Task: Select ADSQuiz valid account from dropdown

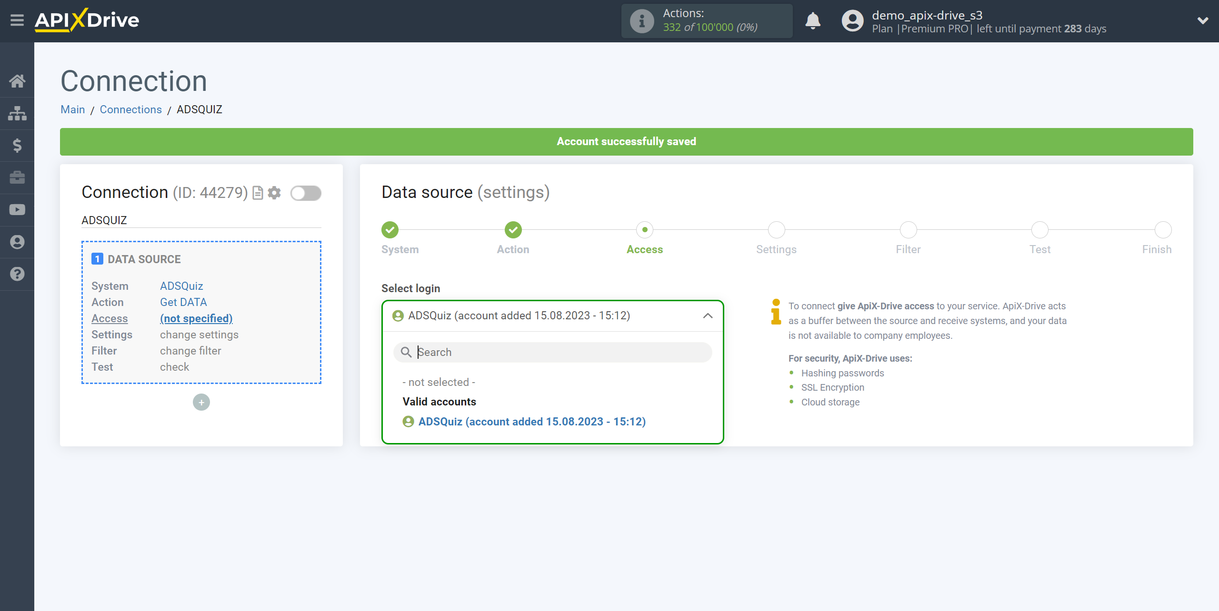Action: click(x=531, y=422)
